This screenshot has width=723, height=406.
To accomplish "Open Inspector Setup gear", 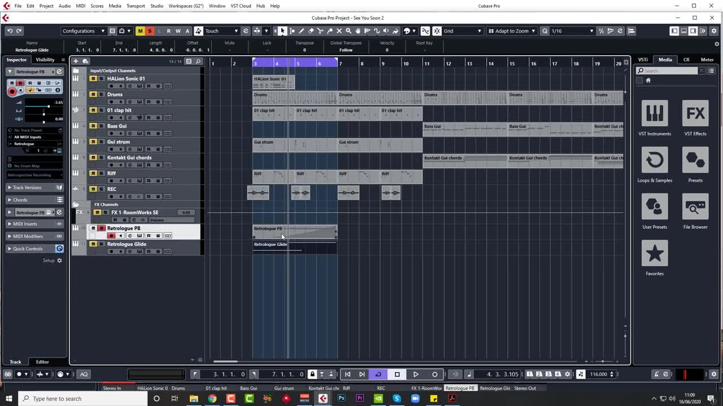I will click(x=59, y=261).
